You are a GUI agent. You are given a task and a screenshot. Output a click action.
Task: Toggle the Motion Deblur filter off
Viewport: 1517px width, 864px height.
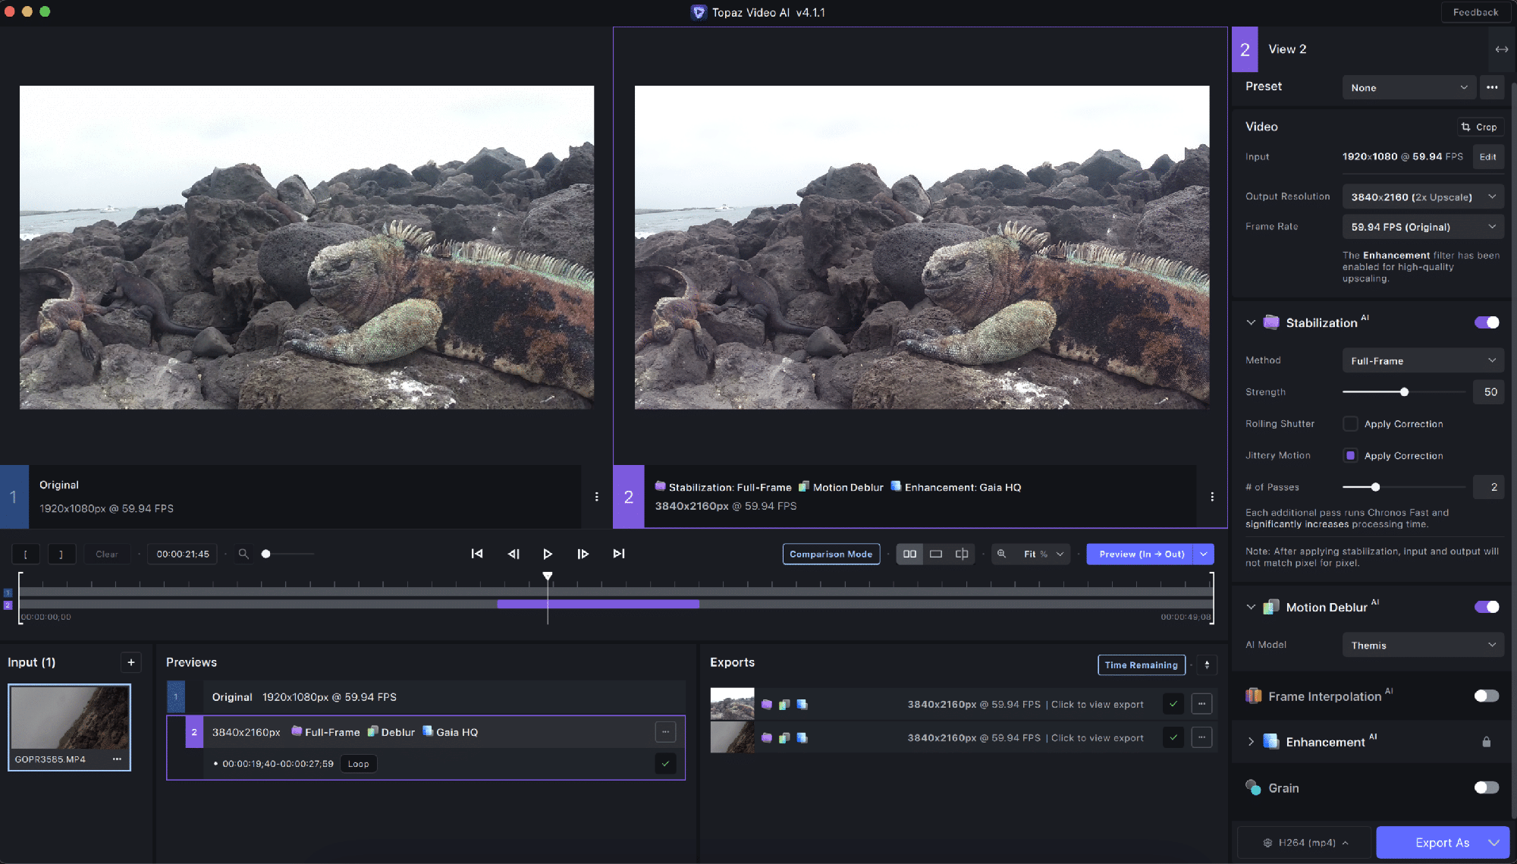click(x=1487, y=607)
